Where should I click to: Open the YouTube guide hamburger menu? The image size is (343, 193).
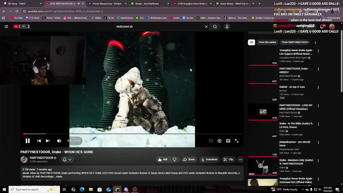click(6, 27)
